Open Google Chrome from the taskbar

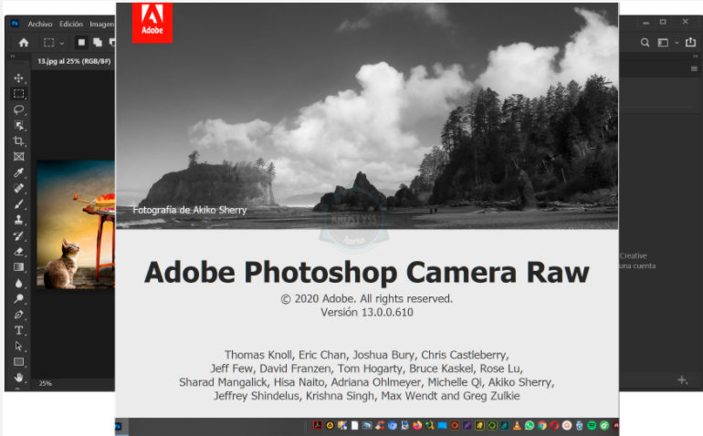542,425
